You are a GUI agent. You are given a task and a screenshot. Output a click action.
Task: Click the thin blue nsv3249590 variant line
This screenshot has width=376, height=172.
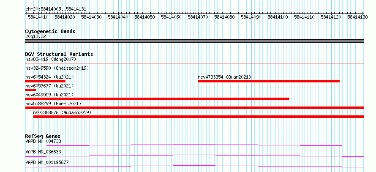pos(194,72)
